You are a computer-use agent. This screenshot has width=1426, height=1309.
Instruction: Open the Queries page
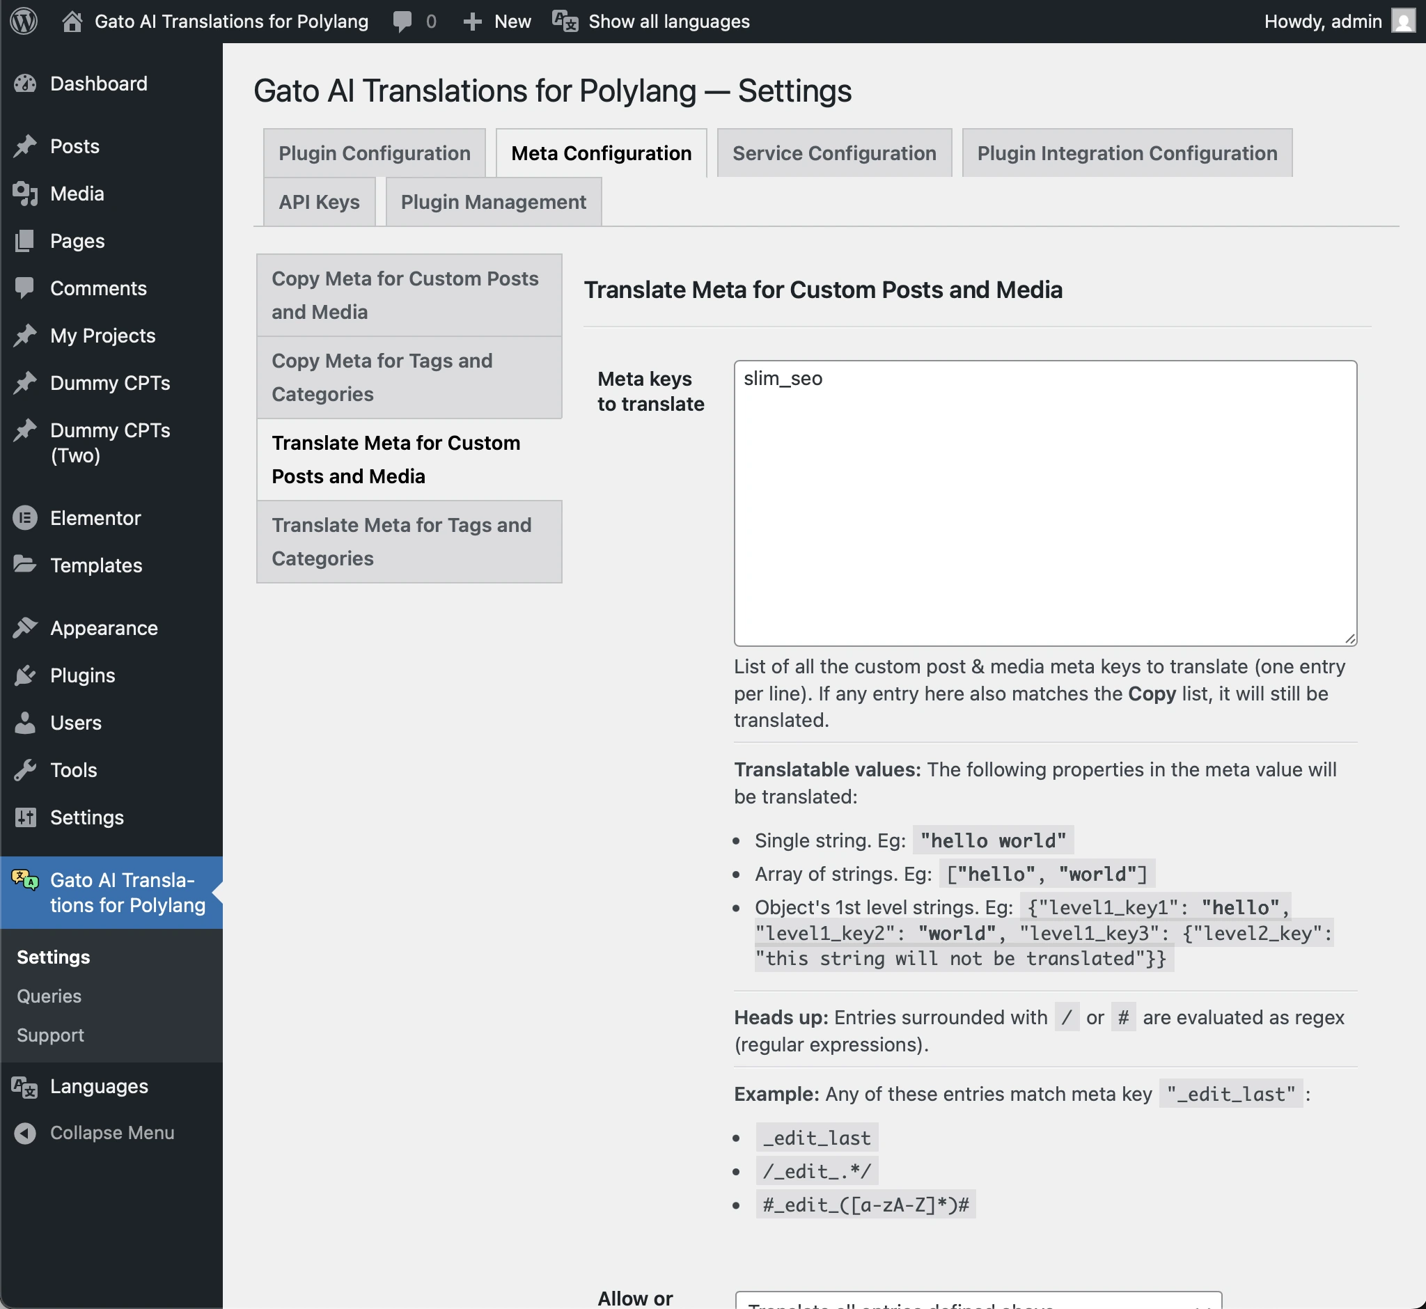(48, 995)
